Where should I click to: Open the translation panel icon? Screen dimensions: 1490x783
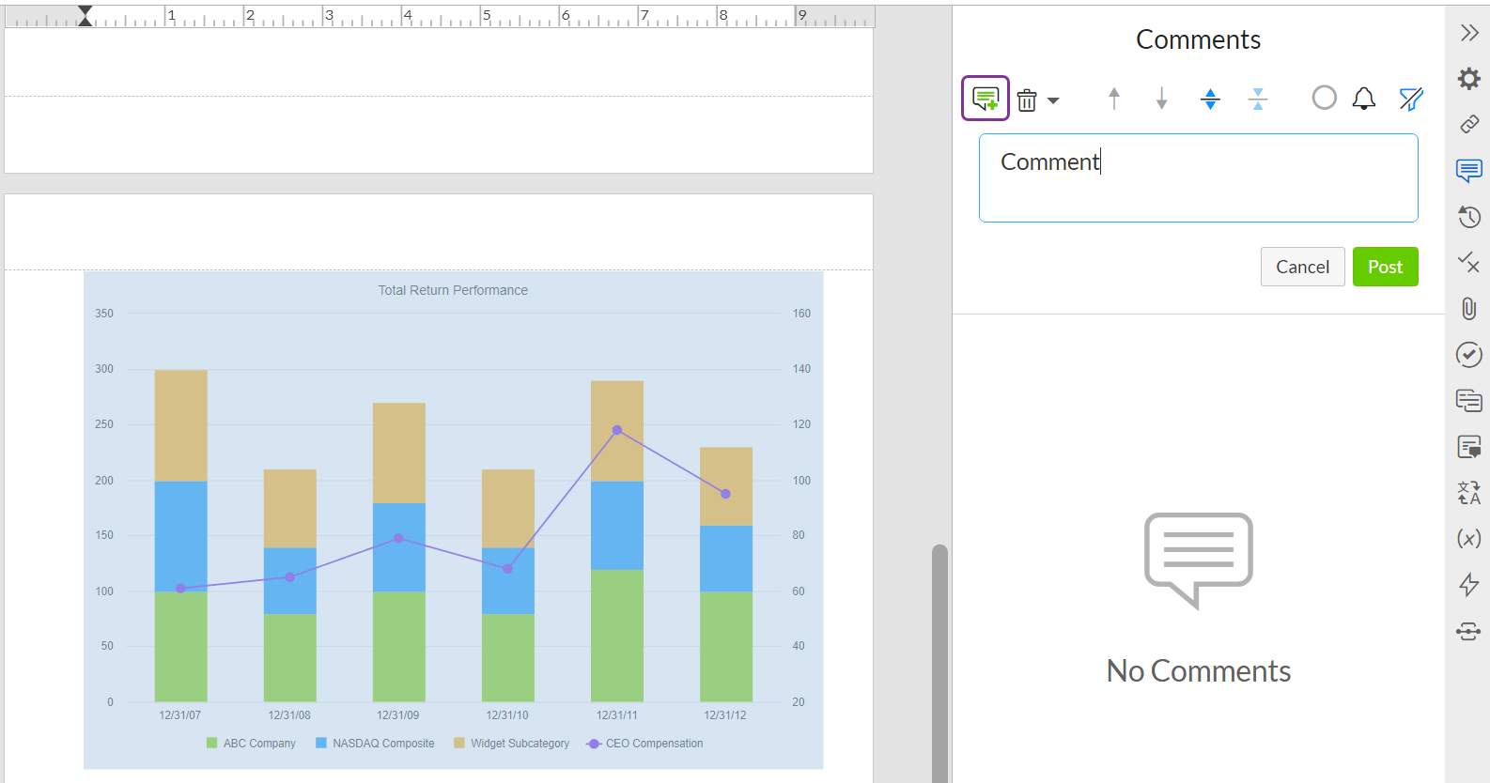pos(1469,492)
